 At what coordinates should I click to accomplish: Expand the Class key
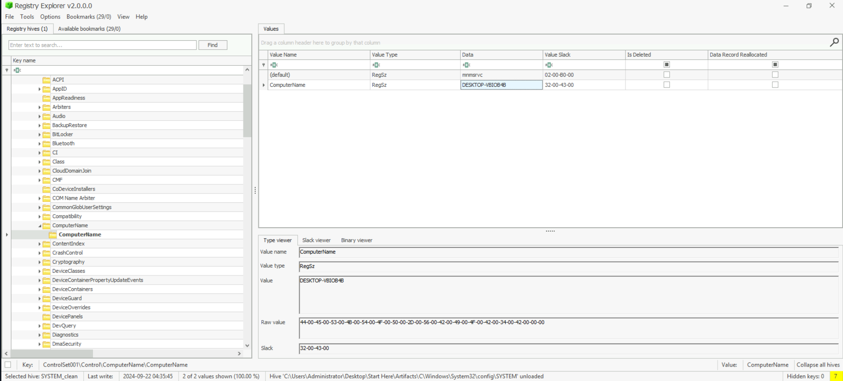(39, 162)
